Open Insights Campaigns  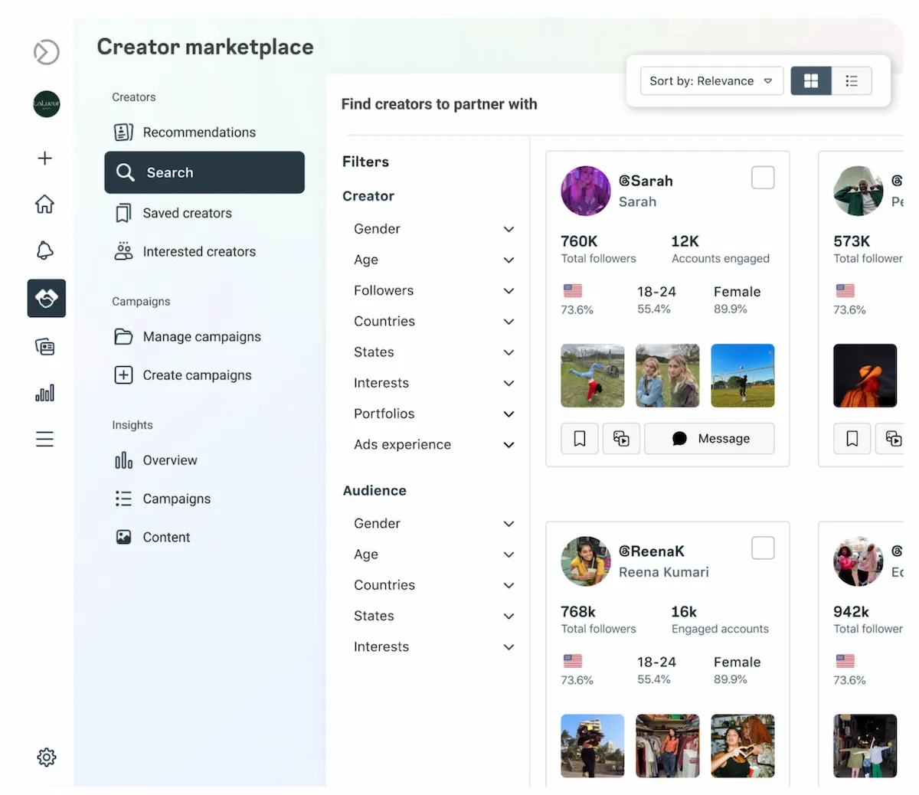[204, 499]
